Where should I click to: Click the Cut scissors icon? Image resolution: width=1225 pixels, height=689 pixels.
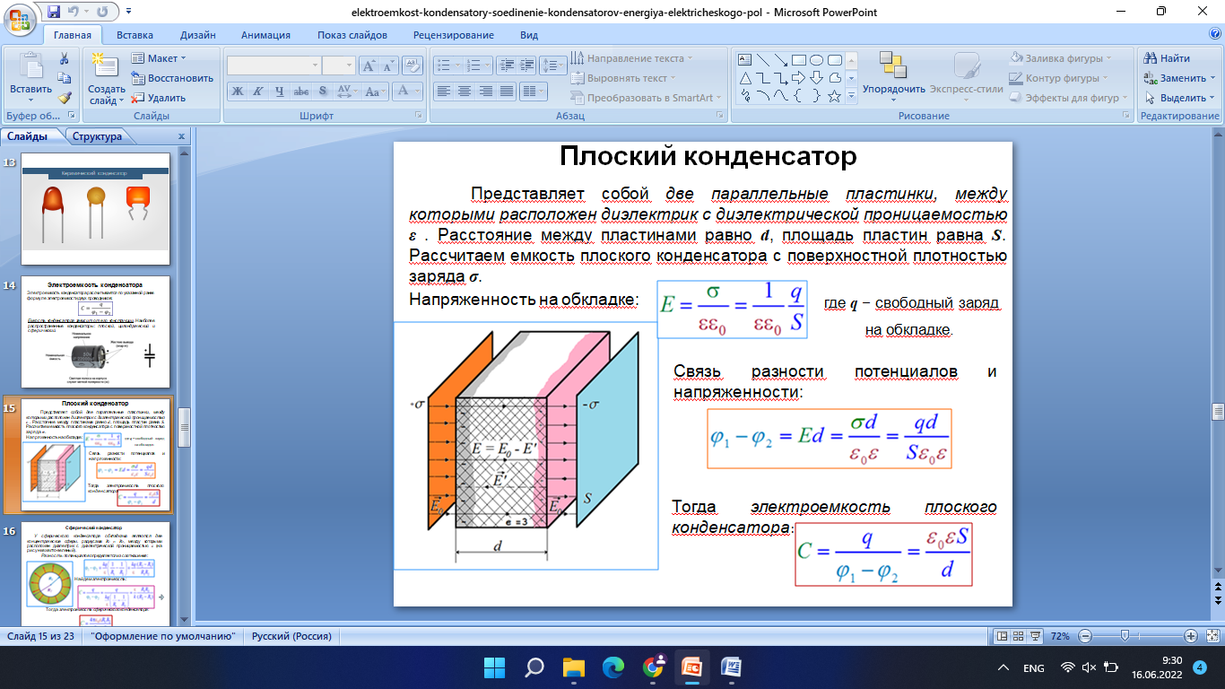click(65, 58)
